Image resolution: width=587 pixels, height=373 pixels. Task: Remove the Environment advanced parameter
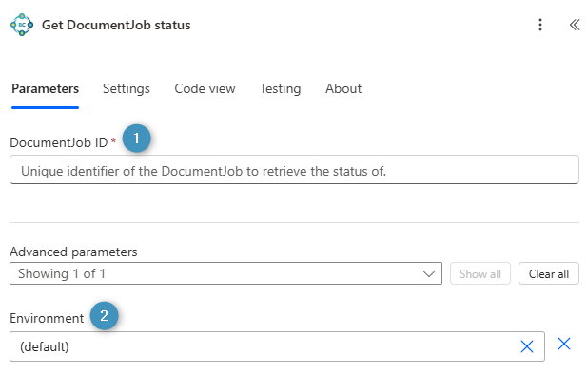tap(564, 344)
